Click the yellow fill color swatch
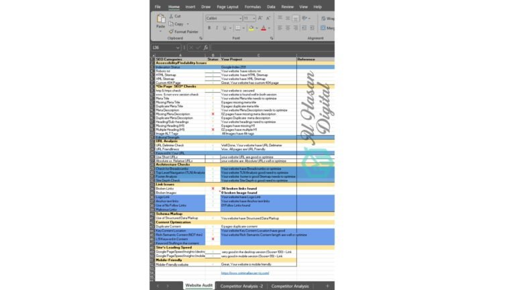 251,28
